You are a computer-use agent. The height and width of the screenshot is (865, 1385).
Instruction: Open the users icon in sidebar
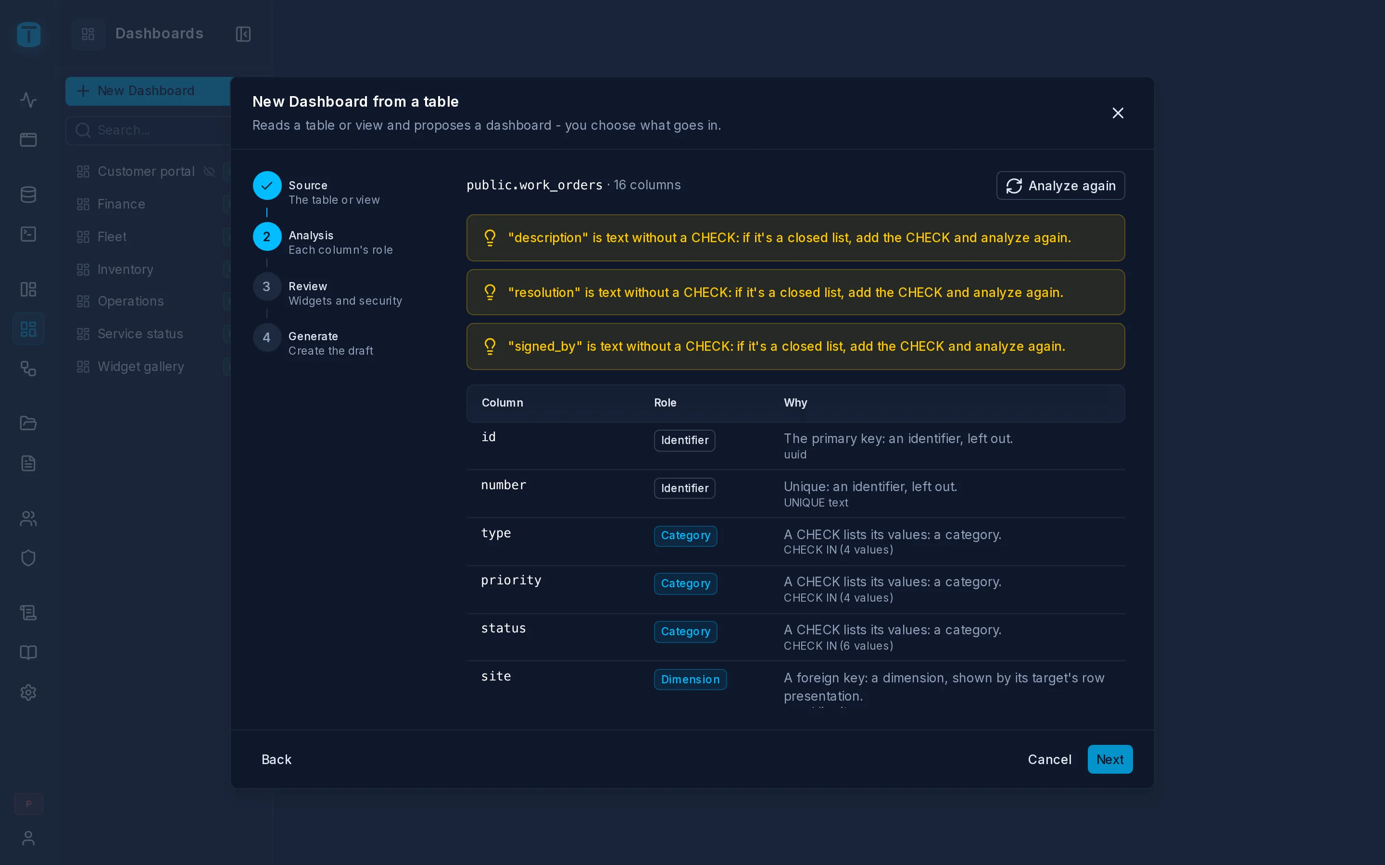[x=28, y=519]
